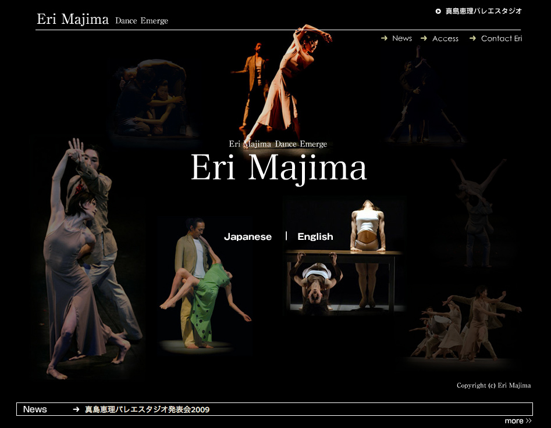551x428 pixels.
Task: Click the arrow icon in the news ticker bar
Action: click(x=76, y=409)
